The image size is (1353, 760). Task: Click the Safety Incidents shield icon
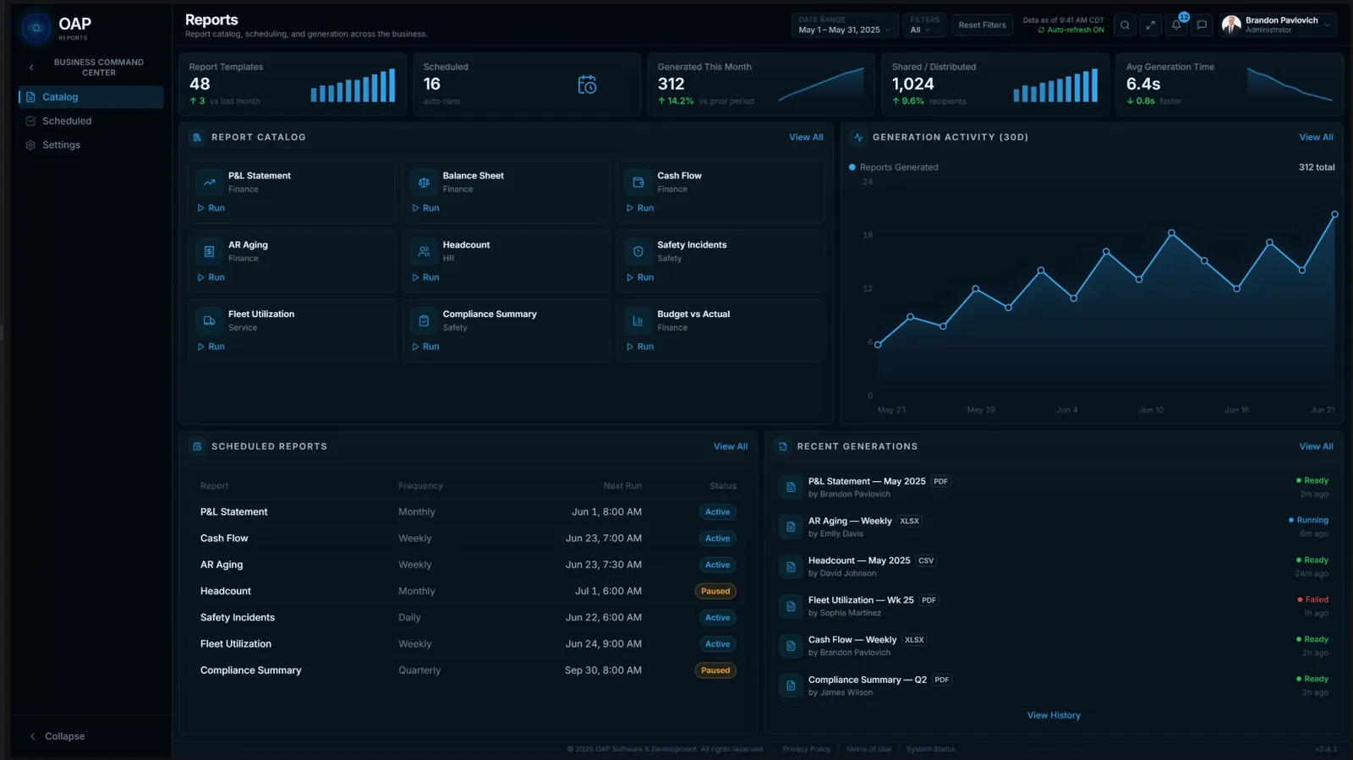638,252
